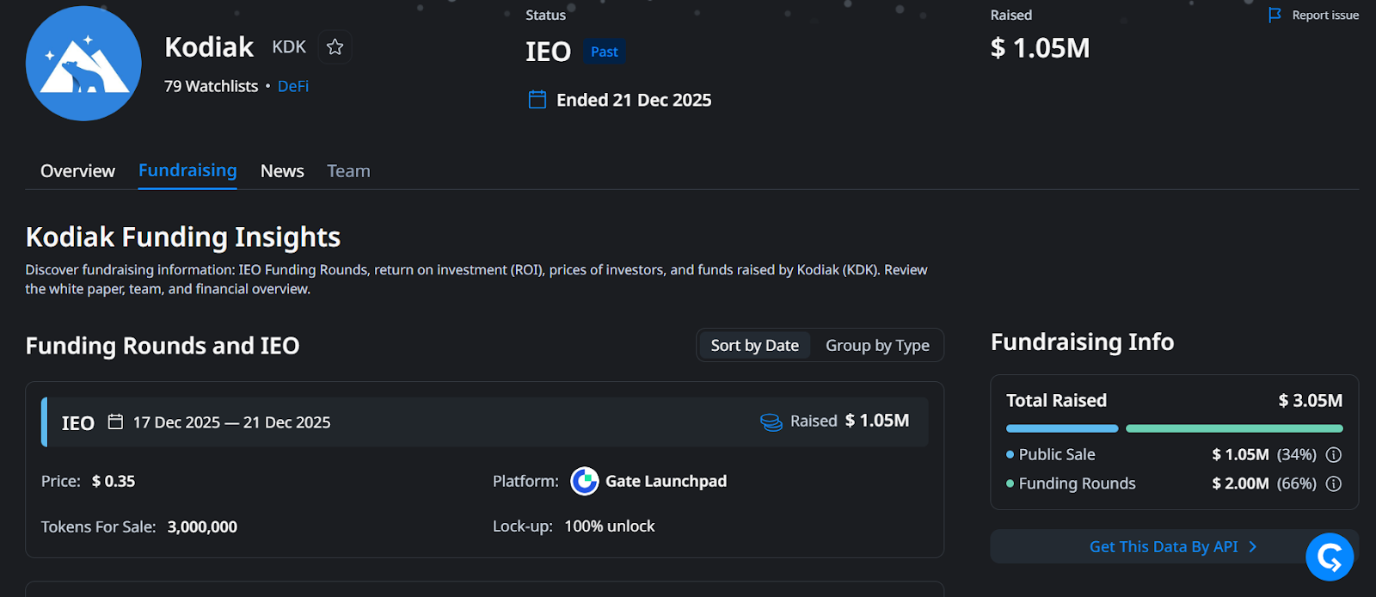Open the blue chat widget button
This screenshot has height=597, width=1376.
point(1329,557)
